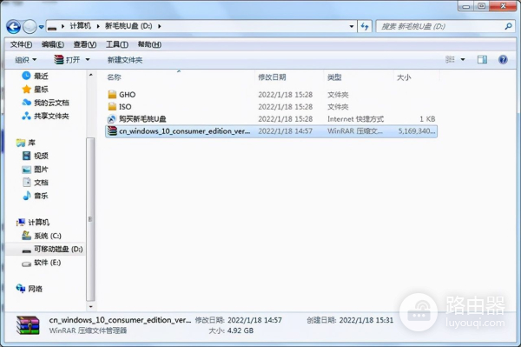This screenshot has height=347, width=521.
Task: Toggle the preview pane icon
Action: coord(482,59)
